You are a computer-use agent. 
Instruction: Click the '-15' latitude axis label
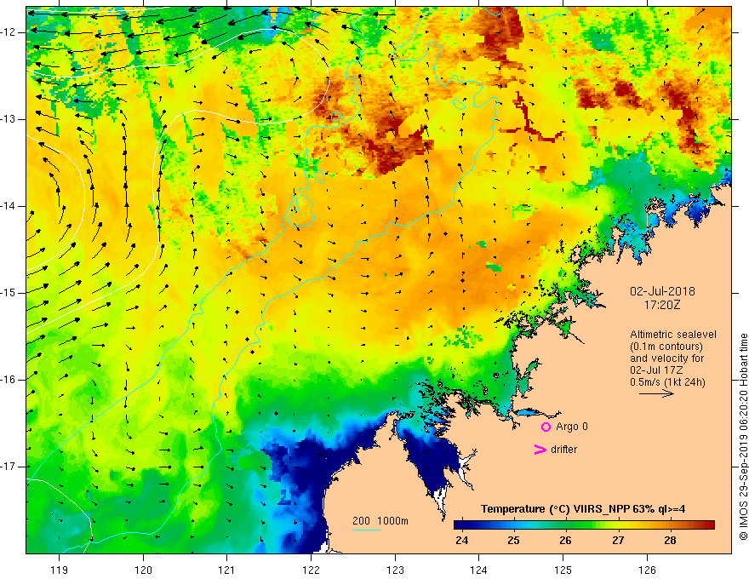coord(9,293)
